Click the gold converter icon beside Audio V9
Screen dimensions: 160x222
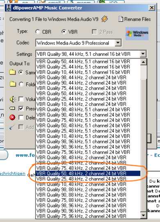click(105, 19)
